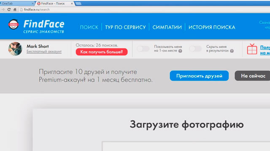
Task: Click 'Загрузите фотографию' heading
Action: click(186, 125)
